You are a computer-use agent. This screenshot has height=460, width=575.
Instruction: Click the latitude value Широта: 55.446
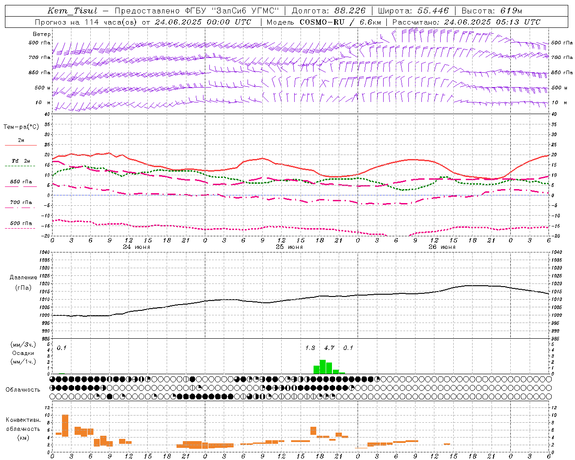(x=413, y=11)
